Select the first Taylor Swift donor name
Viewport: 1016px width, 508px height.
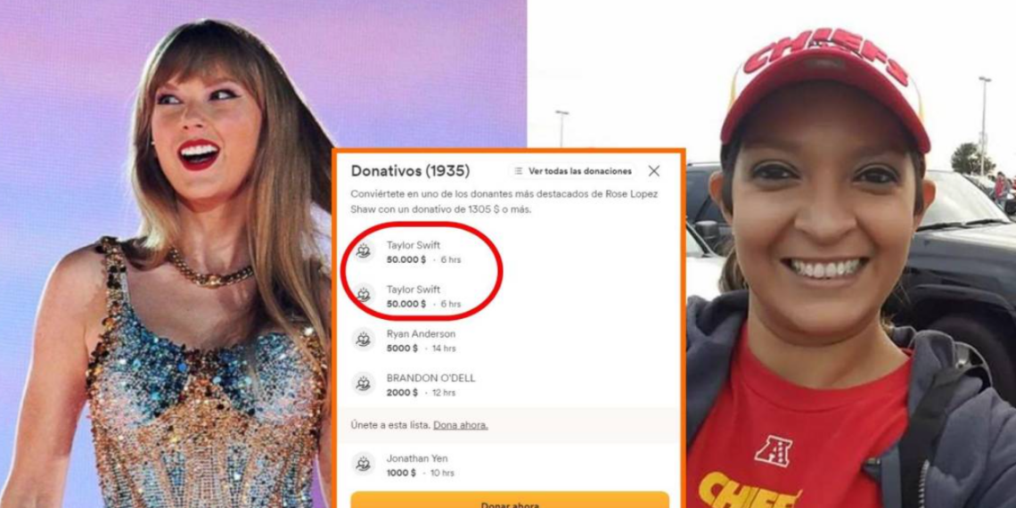[414, 245]
